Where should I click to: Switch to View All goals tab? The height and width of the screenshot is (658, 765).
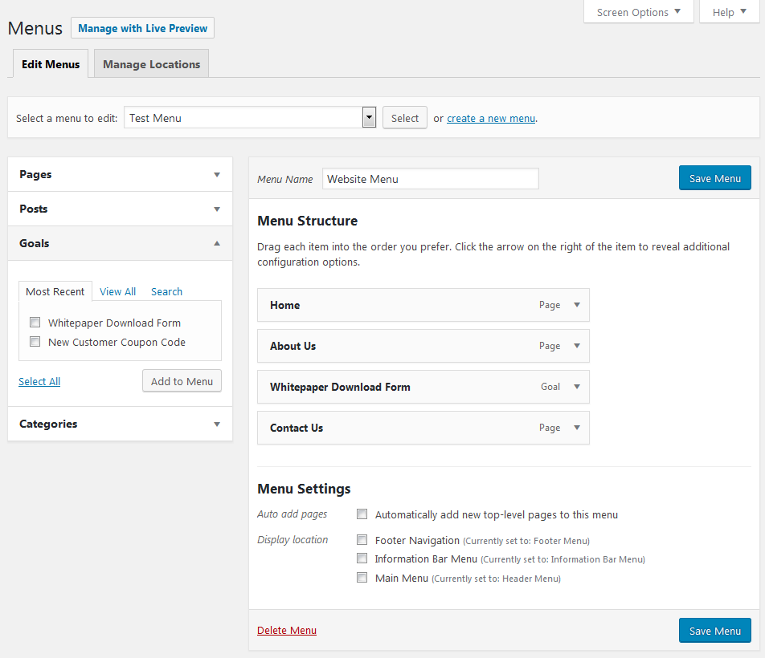pyautogui.click(x=117, y=291)
